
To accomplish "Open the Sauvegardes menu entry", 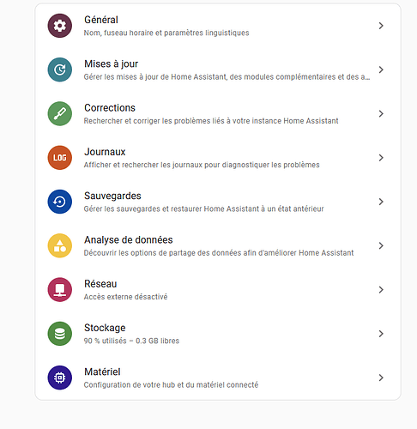I will click(218, 202).
